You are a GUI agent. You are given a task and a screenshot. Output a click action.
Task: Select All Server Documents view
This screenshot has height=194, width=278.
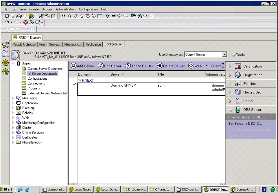tap(42, 74)
